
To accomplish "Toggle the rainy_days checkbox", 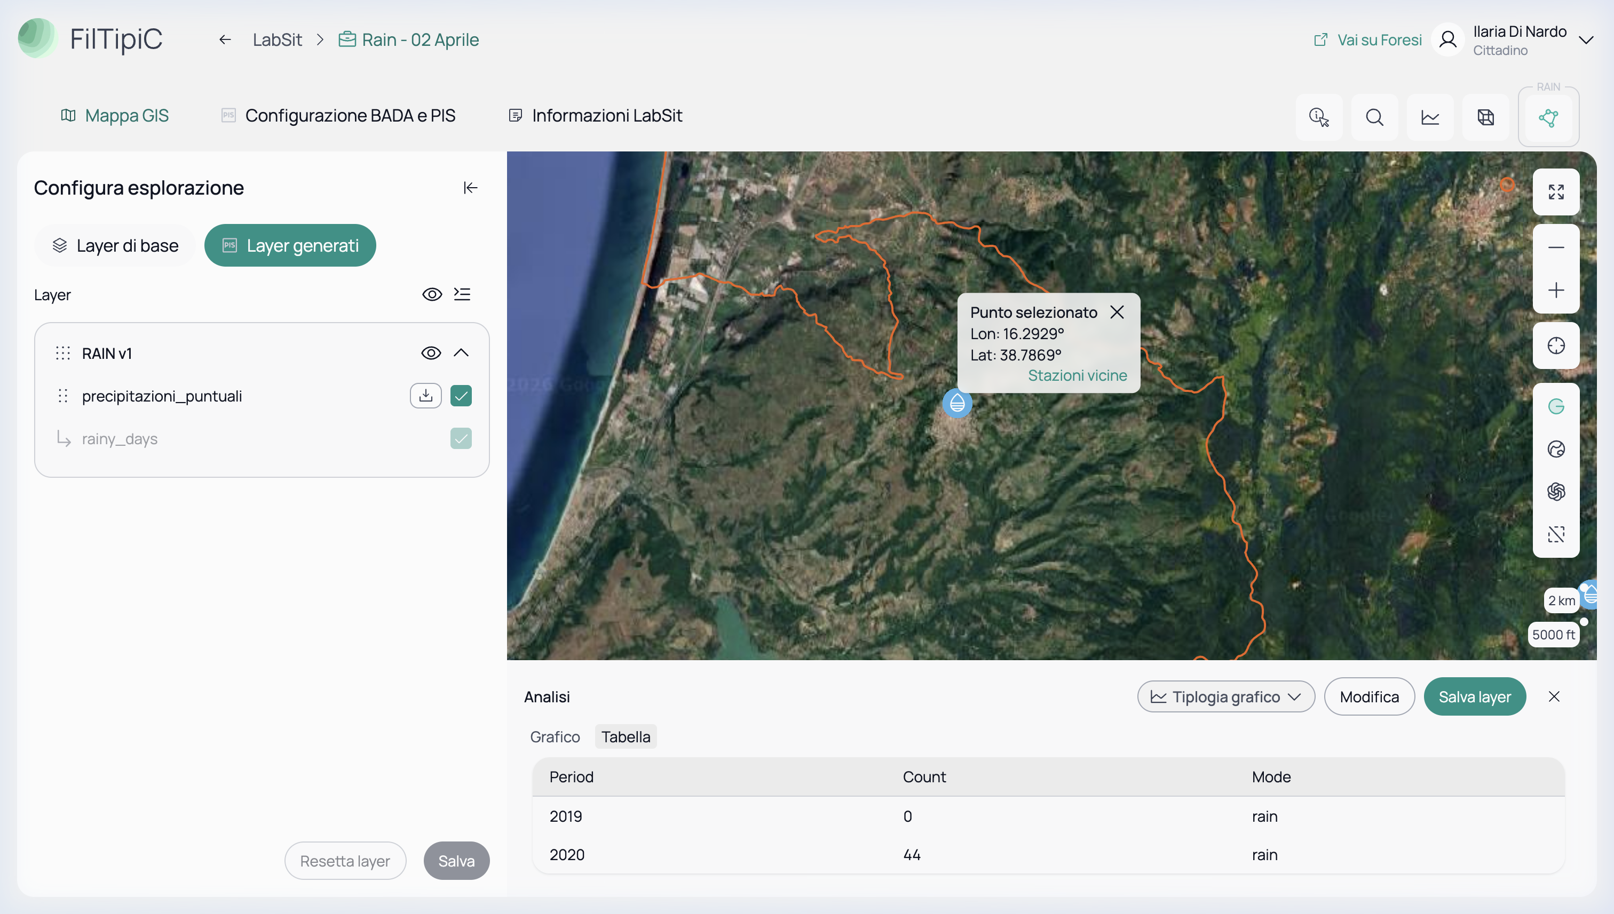I will 461,439.
